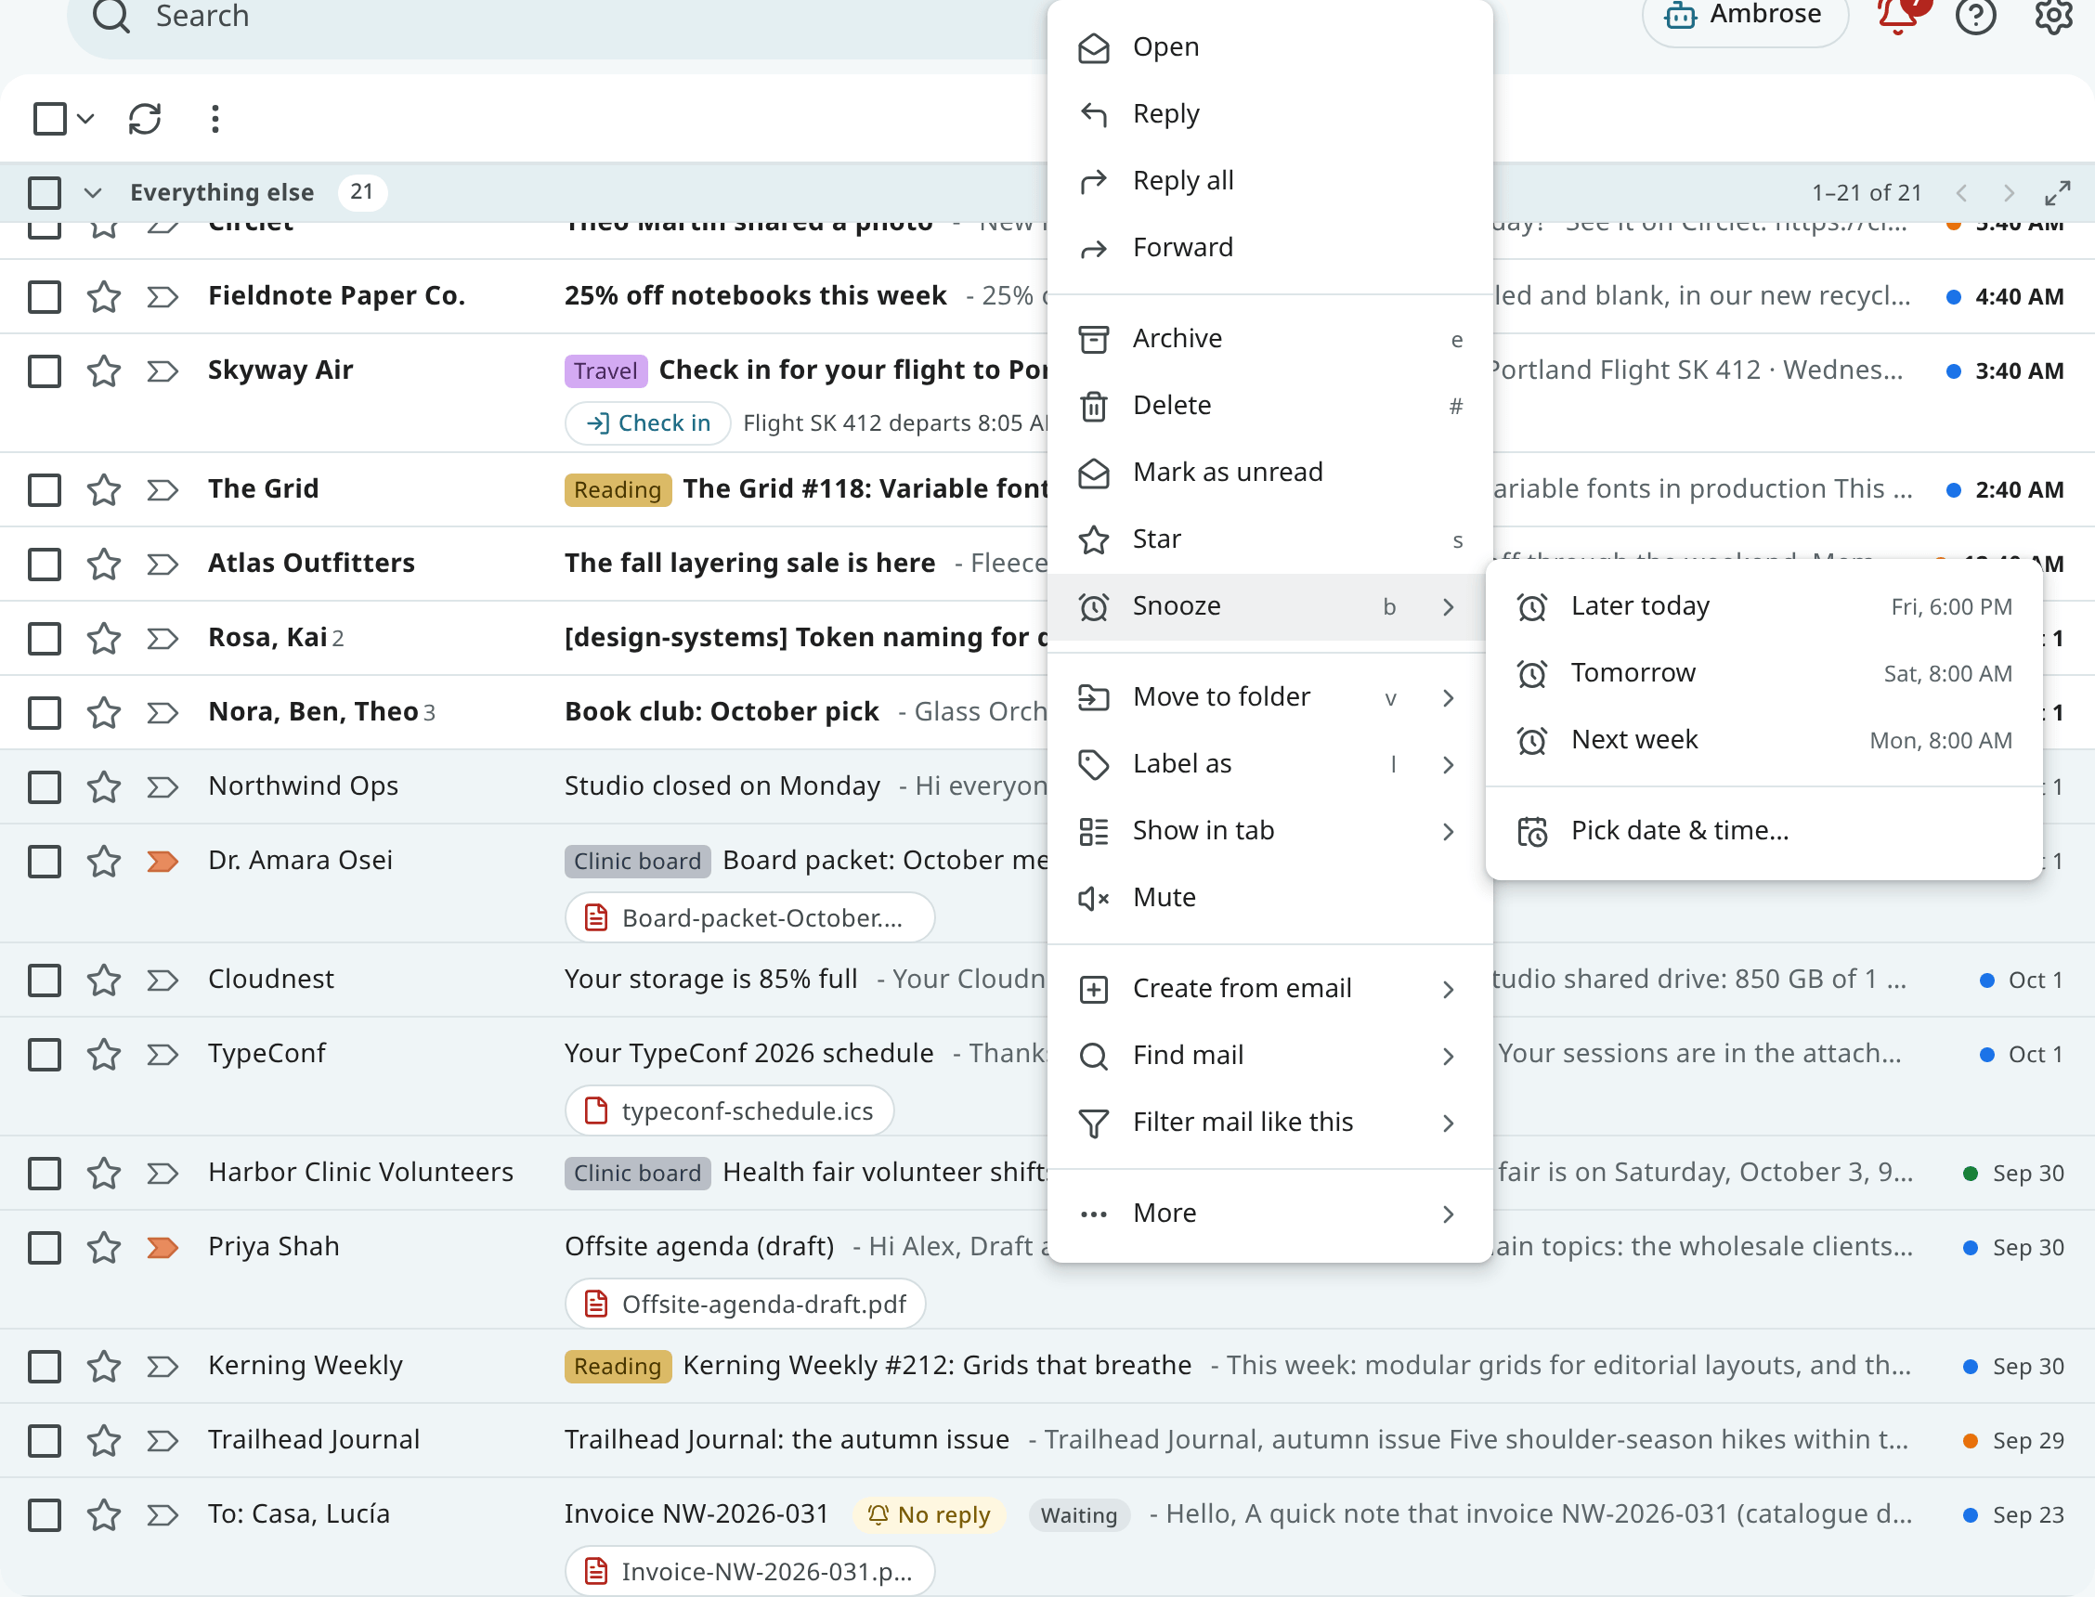Viewport: 2095px width, 1597px height.
Task: Open the notifications bell icon
Action: click(1897, 16)
